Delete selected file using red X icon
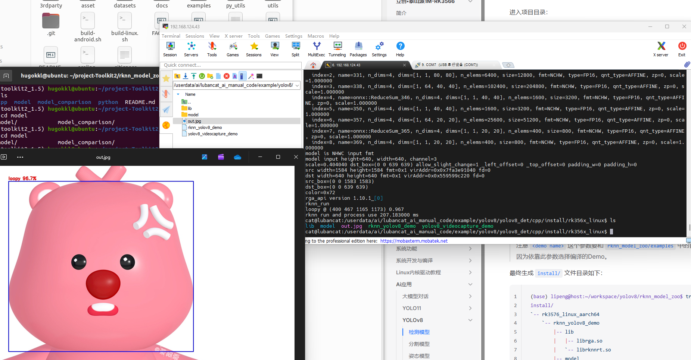The image size is (691, 360). pyautogui.click(x=227, y=76)
